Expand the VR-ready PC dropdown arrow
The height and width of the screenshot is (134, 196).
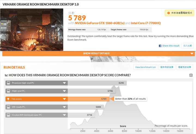(x=65, y=107)
